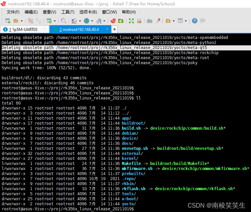Click the tools/ directory entry
The height and width of the screenshot is (212, 251).
click(x=129, y=194)
